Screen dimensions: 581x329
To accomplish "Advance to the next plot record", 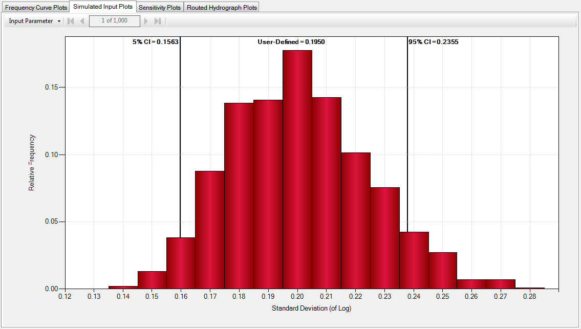I will coord(146,21).
